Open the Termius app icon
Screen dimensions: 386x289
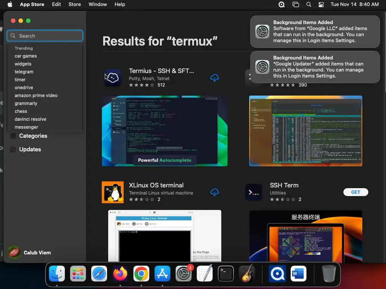[x=113, y=78]
